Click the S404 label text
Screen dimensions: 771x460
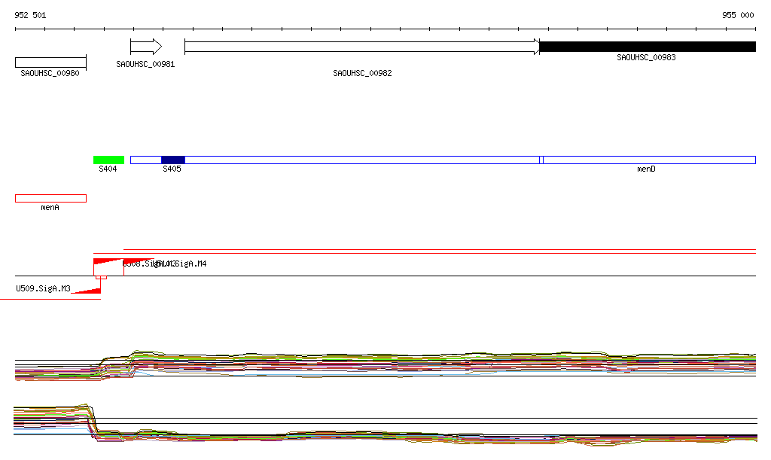pos(108,169)
